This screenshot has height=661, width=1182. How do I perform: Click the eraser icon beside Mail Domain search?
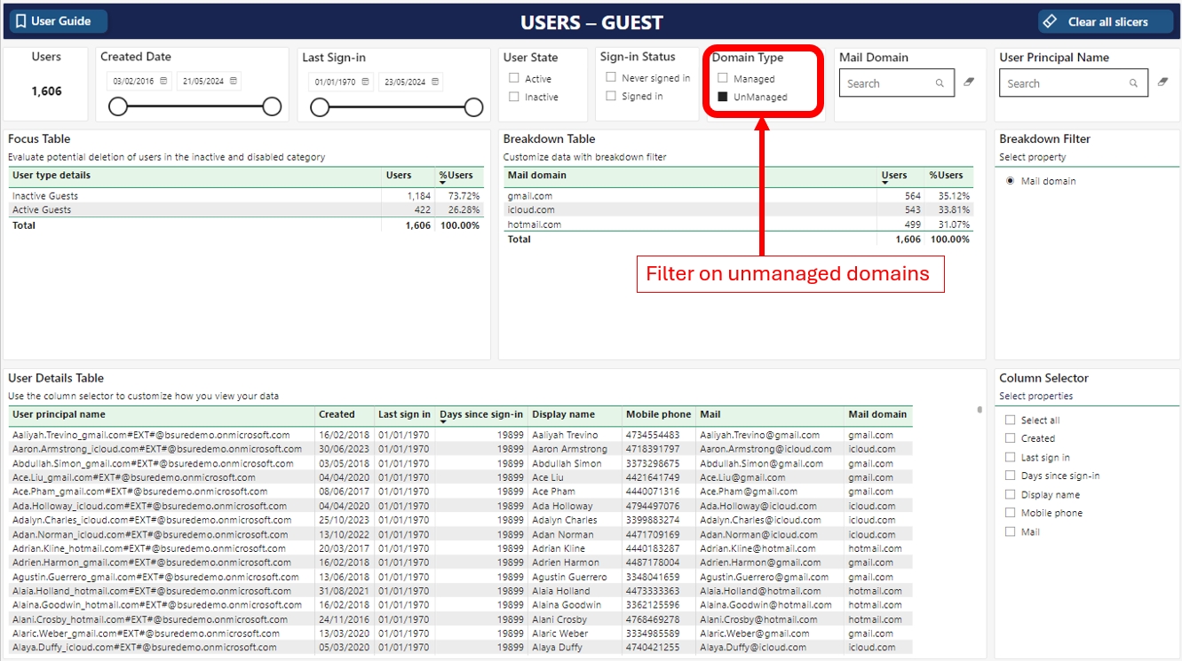click(969, 82)
